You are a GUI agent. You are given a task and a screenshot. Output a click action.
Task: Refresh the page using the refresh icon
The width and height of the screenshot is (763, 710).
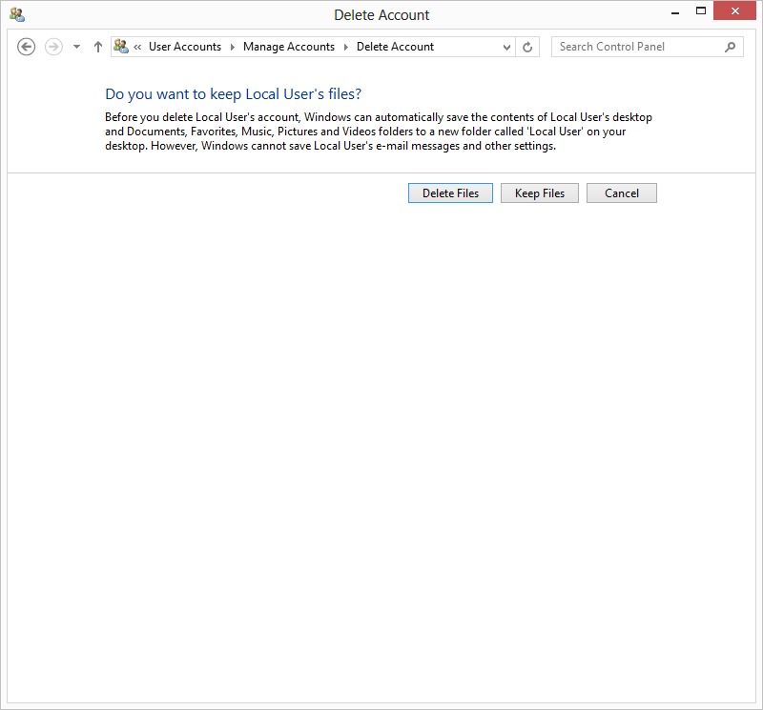(x=528, y=47)
